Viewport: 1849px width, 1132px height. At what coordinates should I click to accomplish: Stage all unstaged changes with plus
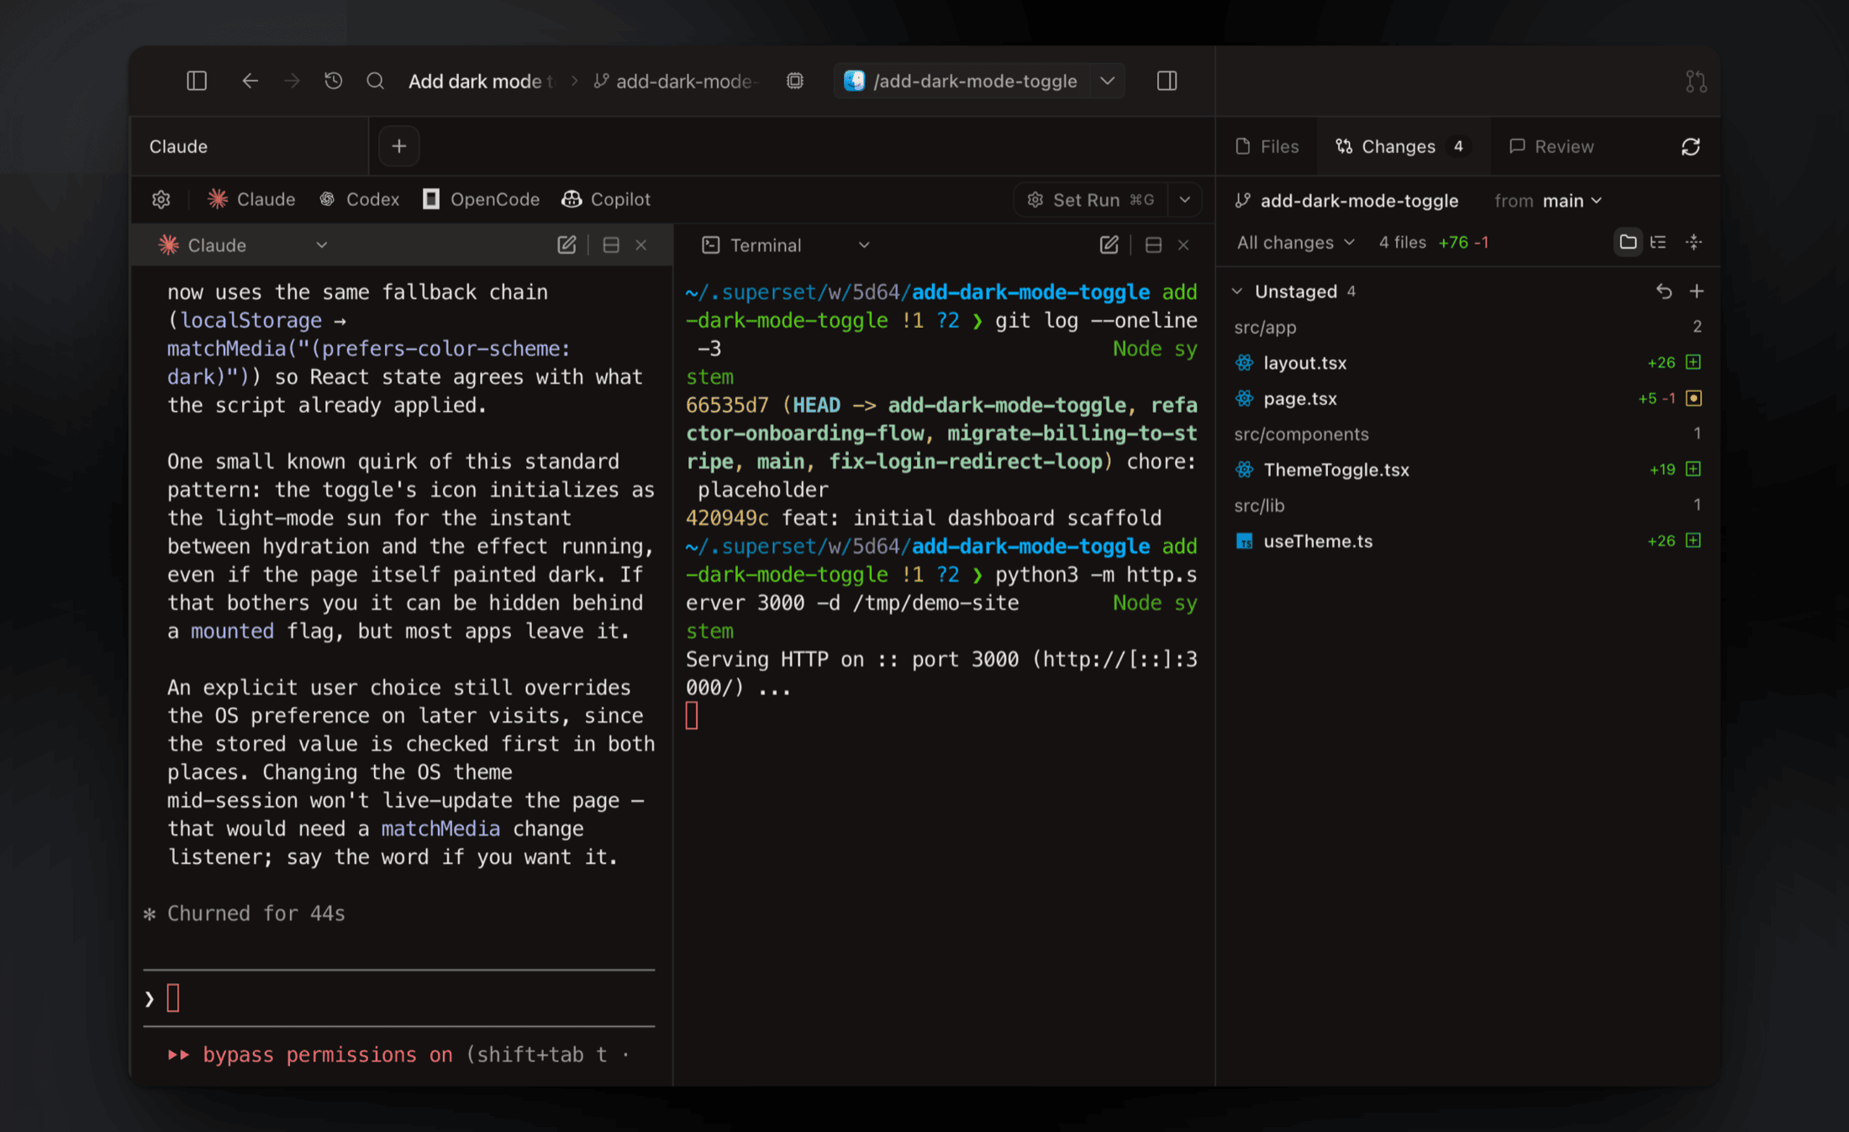(1697, 292)
